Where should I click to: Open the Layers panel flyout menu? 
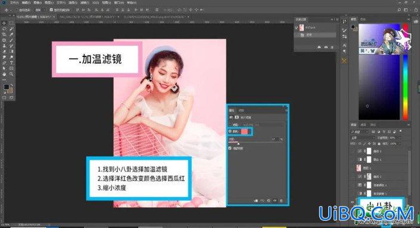point(409,125)
